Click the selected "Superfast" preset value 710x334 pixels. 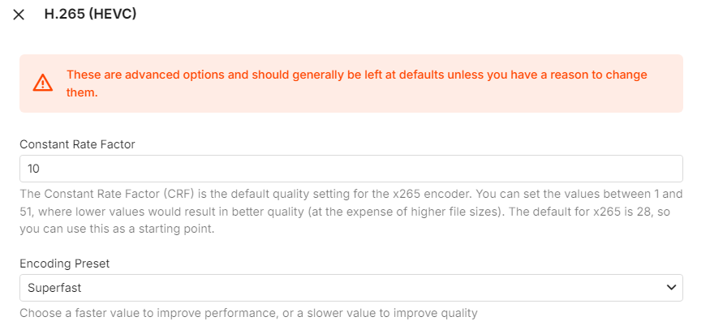pos(54,288)
